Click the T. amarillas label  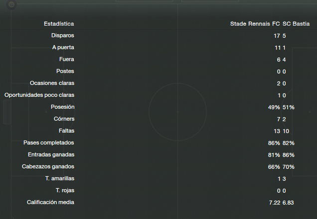(60, 178)
